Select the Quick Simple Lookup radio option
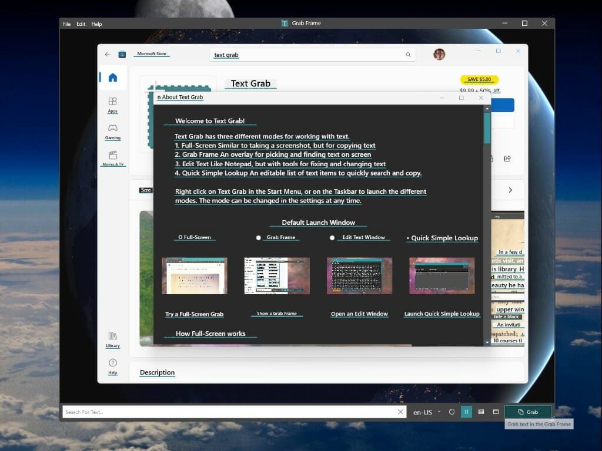Image resolution: width=602 pixels, height=451 pixels. point(442,238)
